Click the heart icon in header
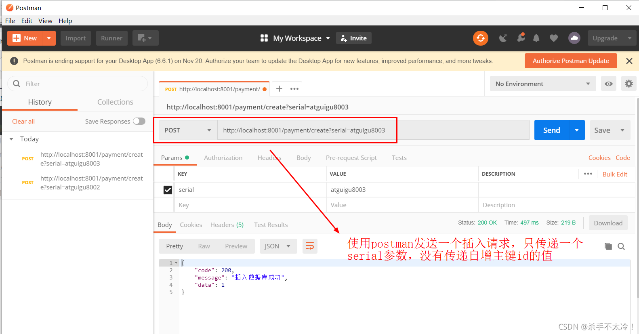The height and width of the screenshot is (334, 639). click(554, 38)
